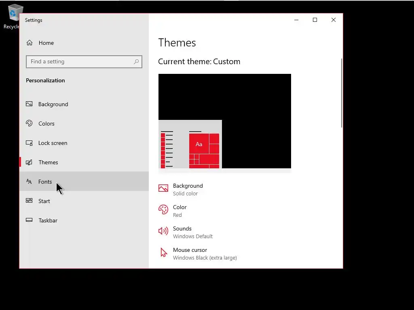The image size is (414, 310).
Task: Click the Colors palette icon in sidebar
Action: (29, 123)
